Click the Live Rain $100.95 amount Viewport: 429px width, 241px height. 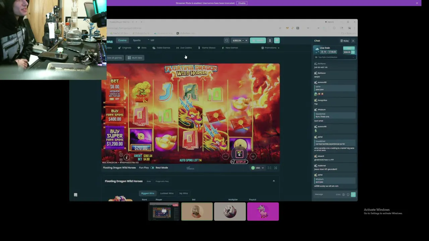pyautogui.click(x=347, y=52)
